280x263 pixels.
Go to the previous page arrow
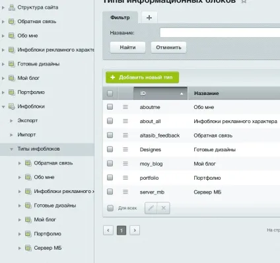point(108,231)
